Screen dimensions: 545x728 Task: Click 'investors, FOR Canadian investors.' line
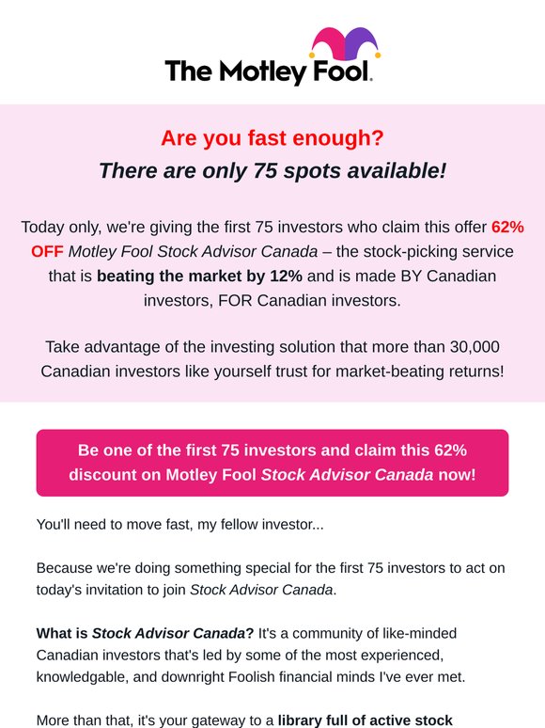point(272,300)
